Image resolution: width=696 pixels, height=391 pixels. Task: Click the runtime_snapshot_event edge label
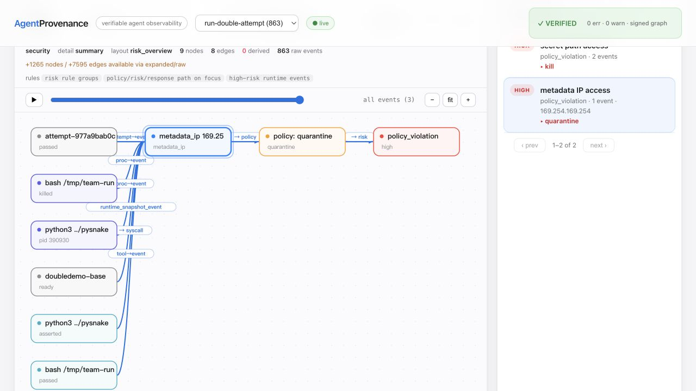pos(131,207)
